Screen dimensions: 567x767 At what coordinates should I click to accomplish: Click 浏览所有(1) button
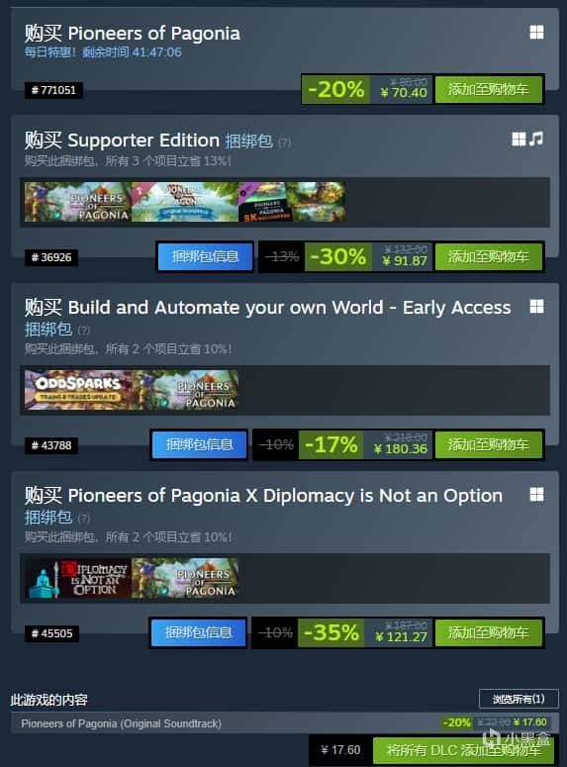[x=519, y=699]
